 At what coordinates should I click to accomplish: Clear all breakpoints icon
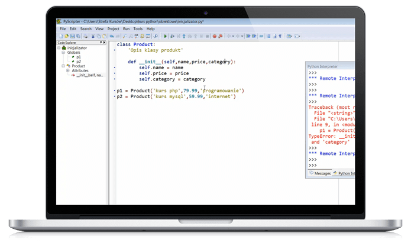pos(220,36)
